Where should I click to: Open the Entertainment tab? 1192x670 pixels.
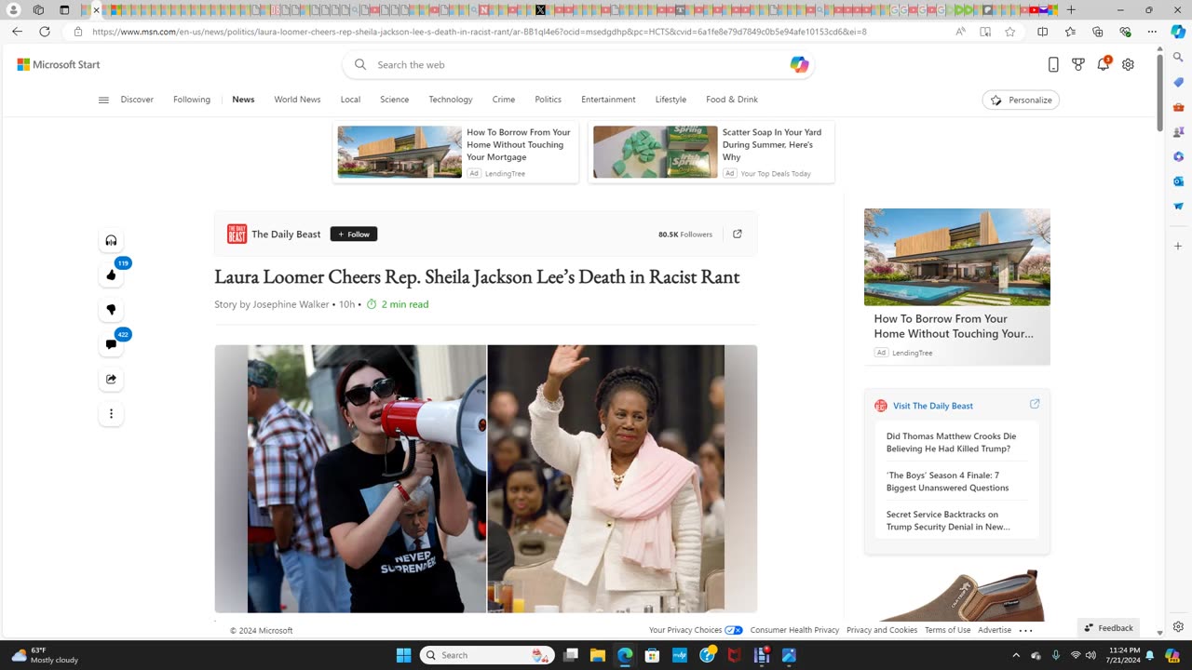tap(608, 100)
